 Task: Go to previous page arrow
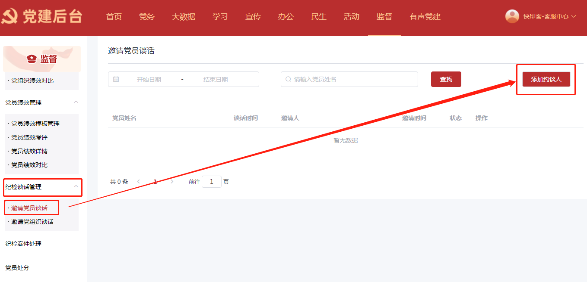tap(139, 182)
